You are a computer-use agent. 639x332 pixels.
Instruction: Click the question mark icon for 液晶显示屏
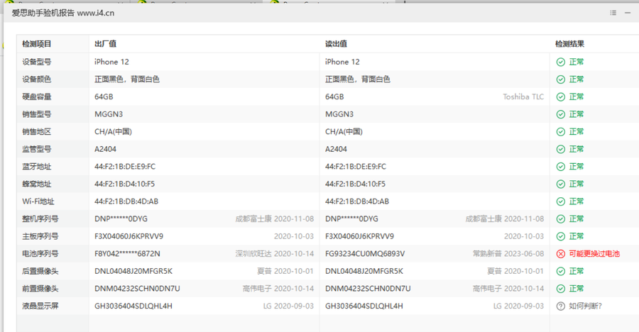click(561, 306)
